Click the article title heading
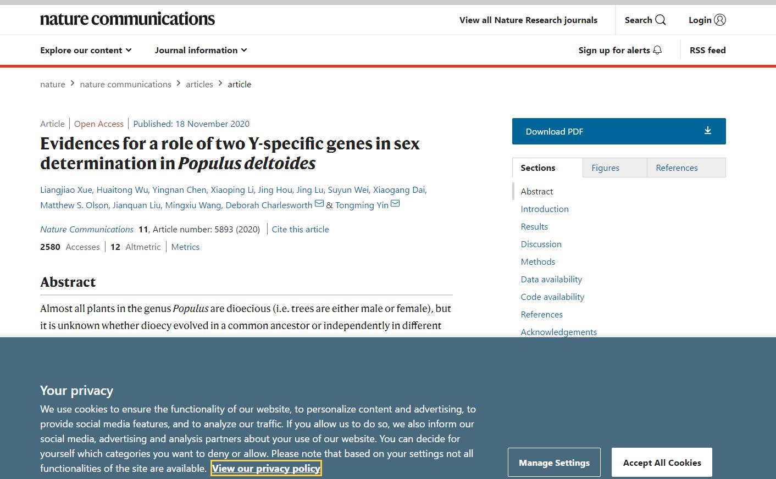776x479 pixels. [230, 153]
